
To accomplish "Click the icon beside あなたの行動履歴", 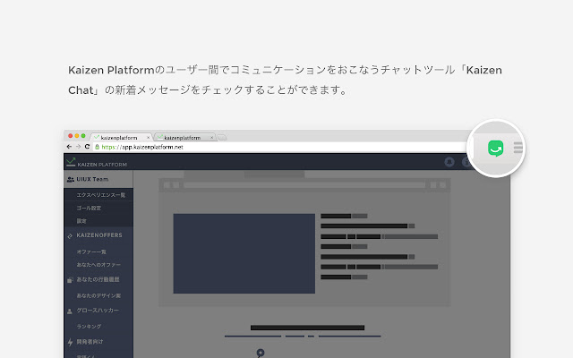I will (x=70, y=280).
